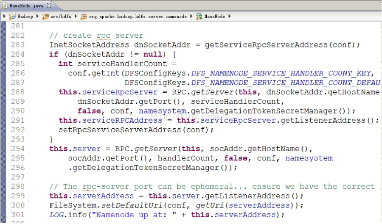Click 'false' keyword on line 290

89,111
